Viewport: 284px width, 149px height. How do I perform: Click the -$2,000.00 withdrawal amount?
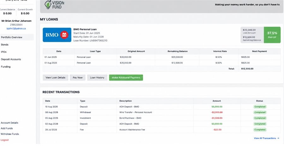(x=216, y=112)
